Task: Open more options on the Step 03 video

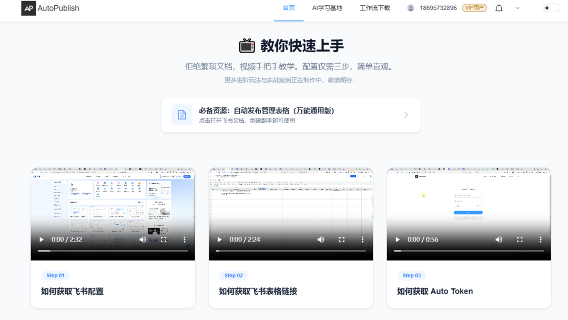Action: [541, 239]
